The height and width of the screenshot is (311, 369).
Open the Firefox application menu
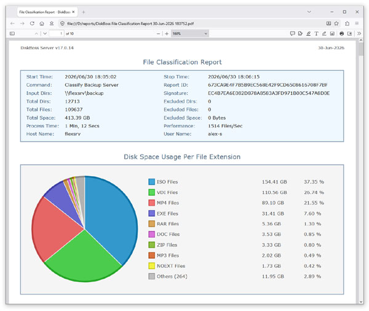[357, 23]
